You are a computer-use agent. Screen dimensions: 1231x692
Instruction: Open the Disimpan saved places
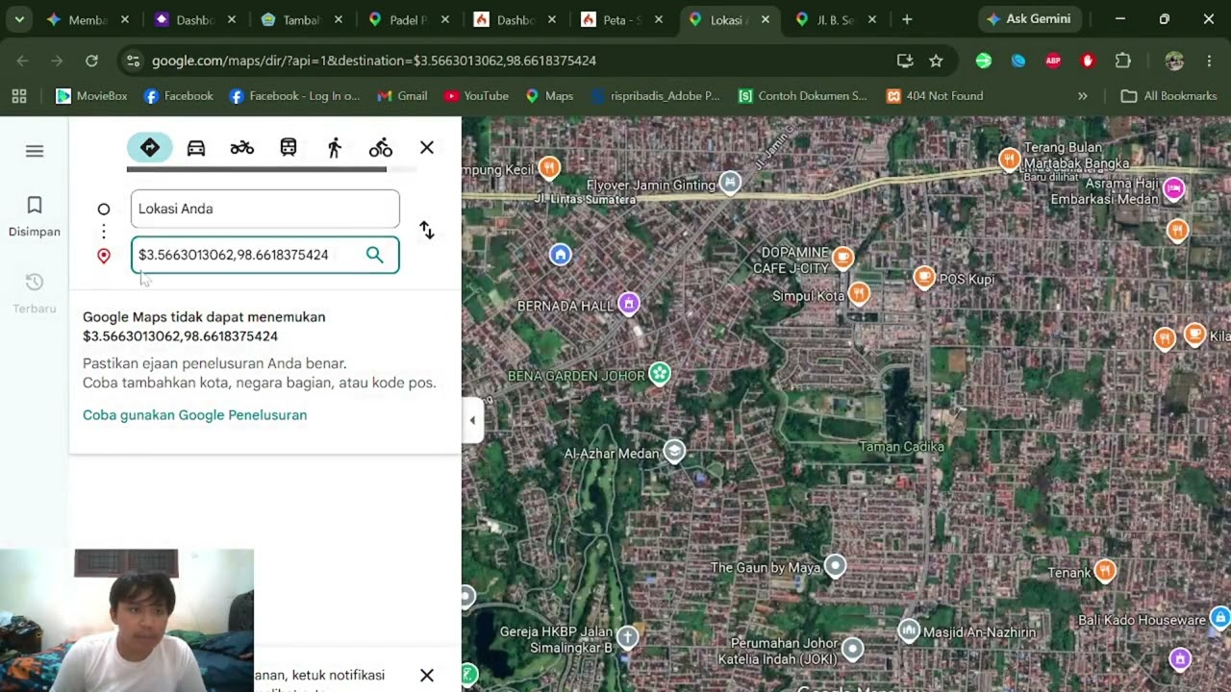tap(35, 217)
